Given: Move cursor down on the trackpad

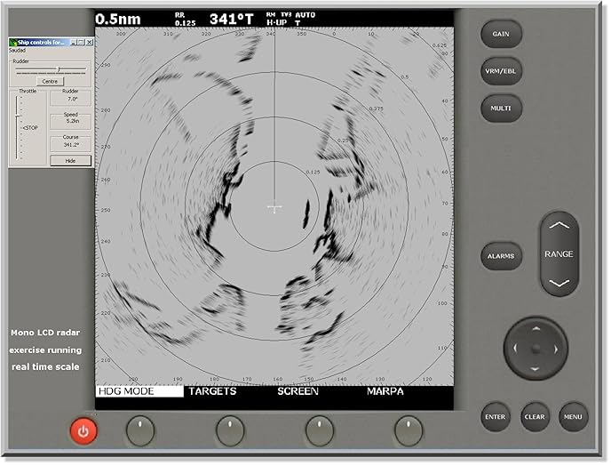Looking at the screenshot, I should point(536,369).
